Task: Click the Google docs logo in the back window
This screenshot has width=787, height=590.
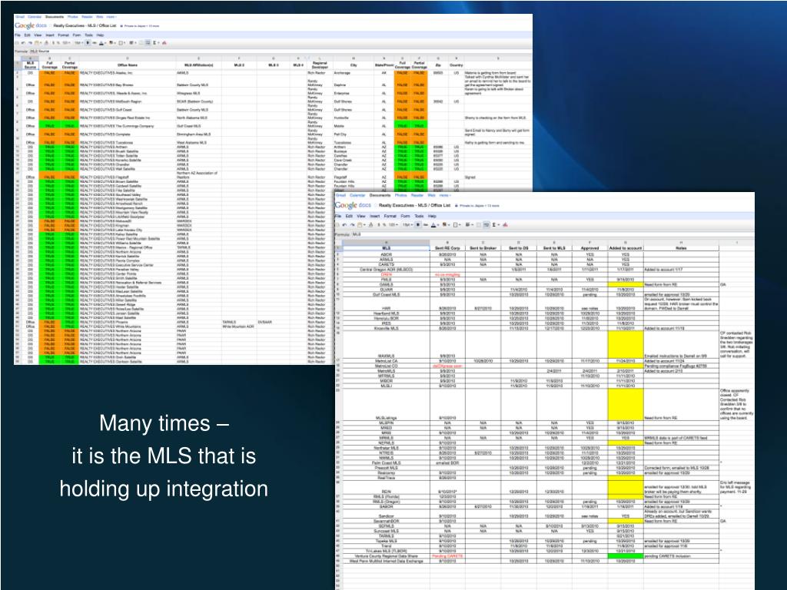Action: point(31,26)
